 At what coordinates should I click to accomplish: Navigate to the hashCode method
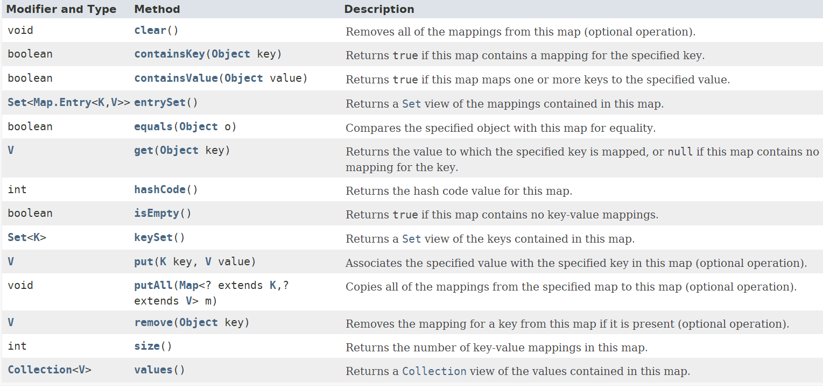[160, 189]
